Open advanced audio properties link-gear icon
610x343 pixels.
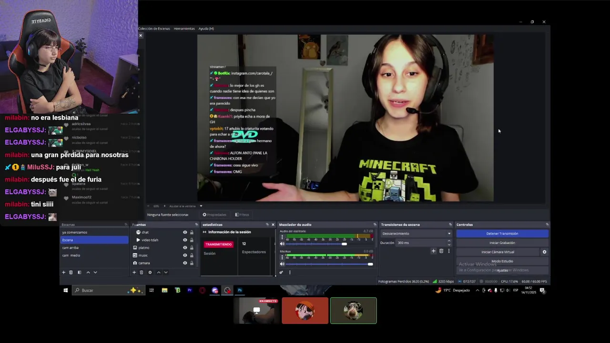[x=281, y=272]
